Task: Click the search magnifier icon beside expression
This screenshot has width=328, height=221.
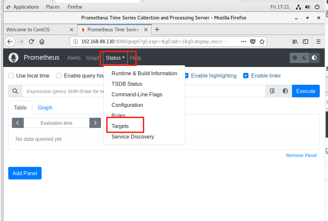Action: tap(15, 91)
